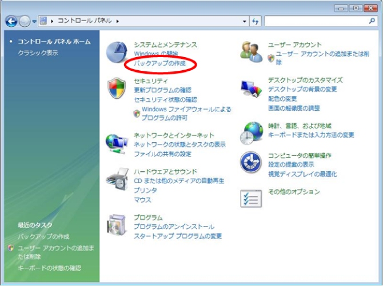Click the System and Maintenance pie chart icon
The width and height of the screenshot is (383, 286).
click(x=117, y=53)
